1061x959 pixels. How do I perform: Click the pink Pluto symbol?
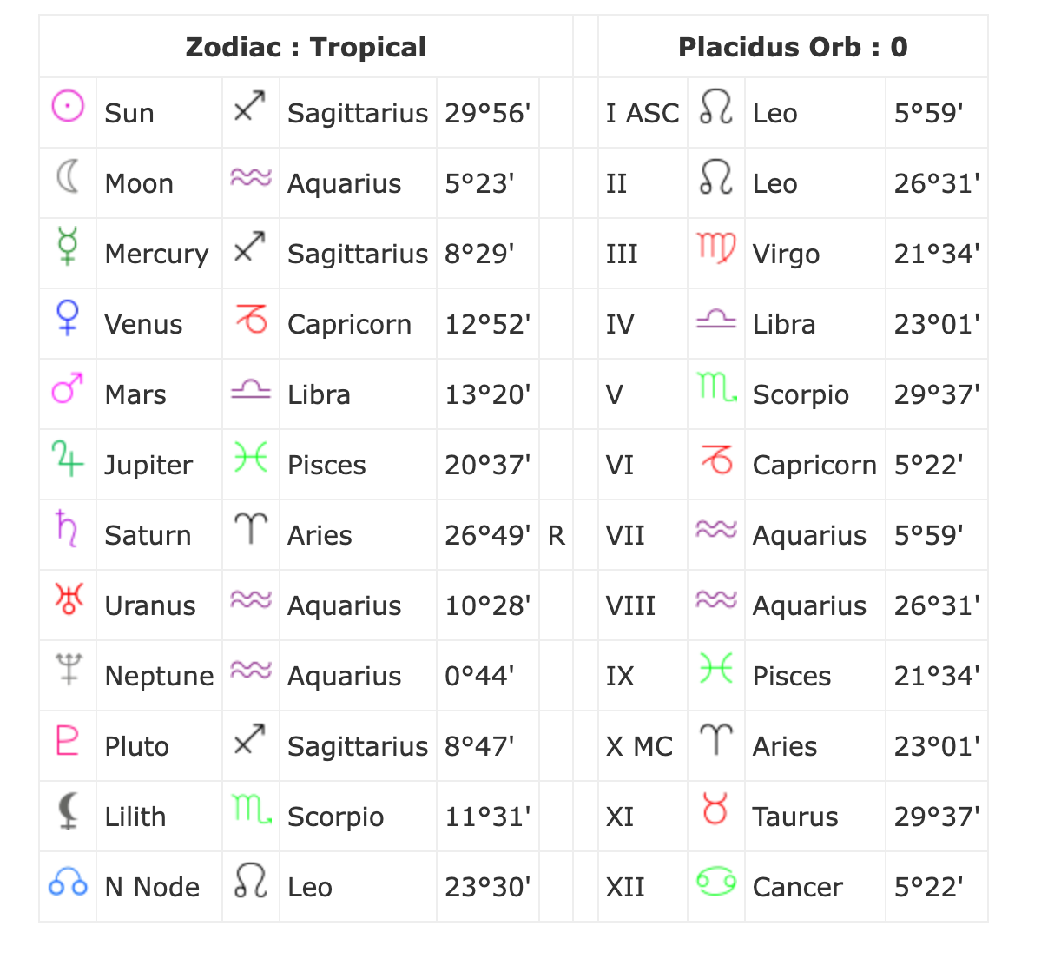[x=68, y=739]
